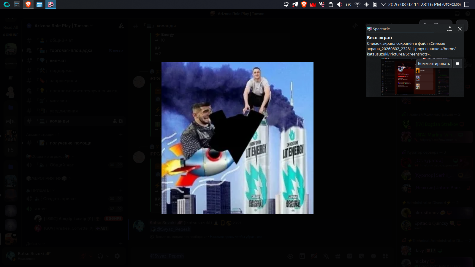The height and width of the screenshot is (267, 475).
Task: Click the Комментировать button
Action: pos(434,63)
